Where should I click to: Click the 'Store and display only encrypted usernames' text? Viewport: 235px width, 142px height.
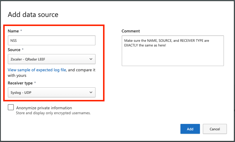53,113
